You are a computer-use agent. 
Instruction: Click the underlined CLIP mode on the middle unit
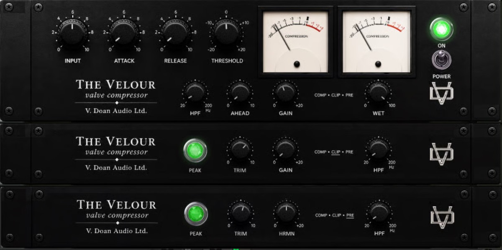(x=336, y=152)
